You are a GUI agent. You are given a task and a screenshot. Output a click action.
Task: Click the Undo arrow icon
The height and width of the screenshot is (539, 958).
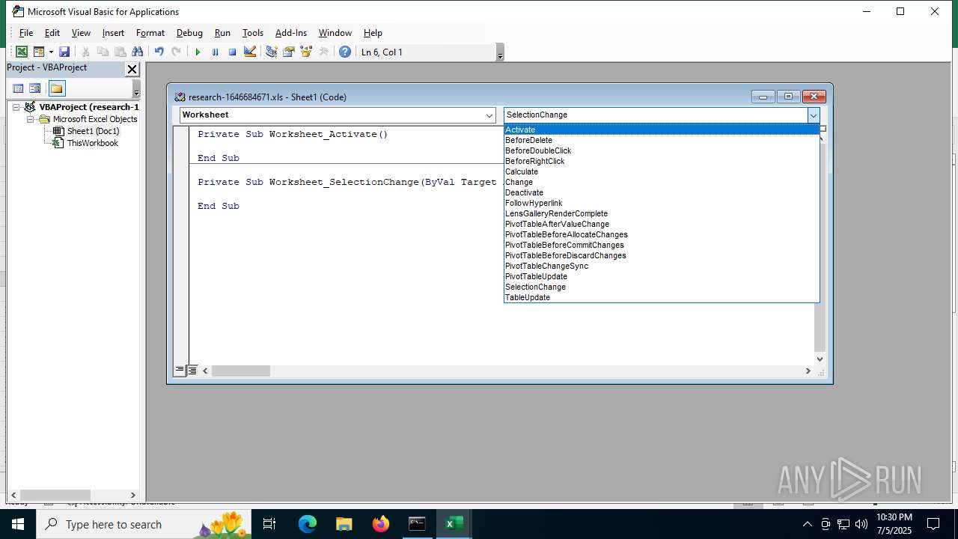click(159, 52)
